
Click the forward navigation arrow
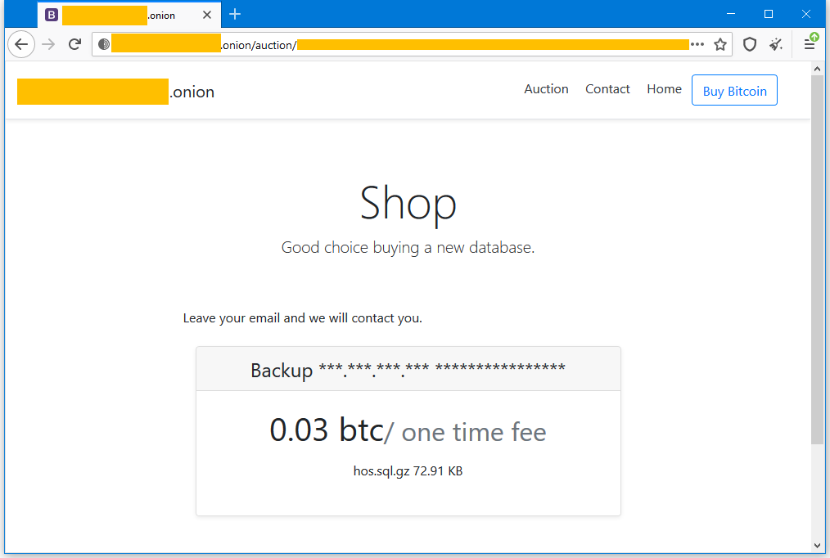(48, 45)
